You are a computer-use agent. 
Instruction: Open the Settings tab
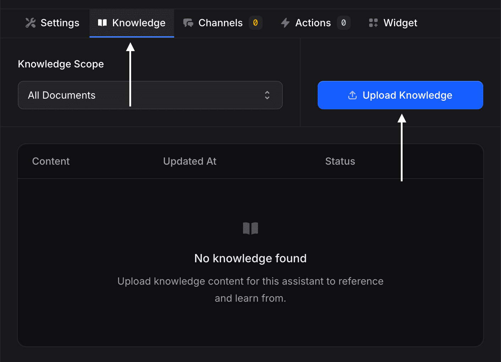point(52,23)
